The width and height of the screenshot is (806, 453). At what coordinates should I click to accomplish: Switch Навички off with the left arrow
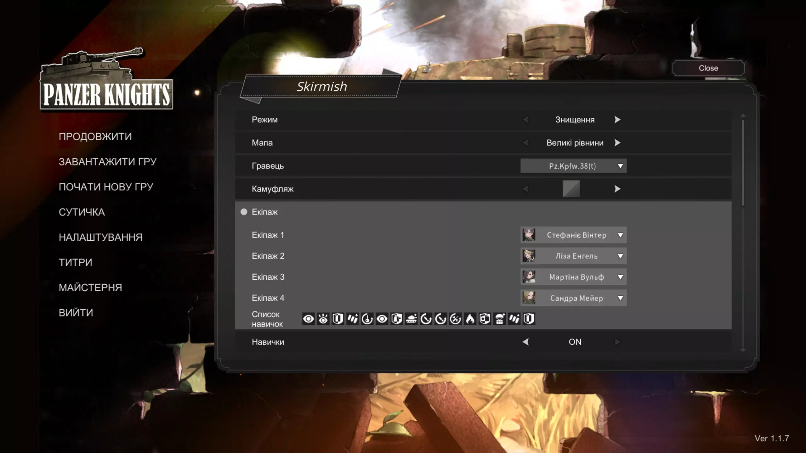[x=525, y=342]
